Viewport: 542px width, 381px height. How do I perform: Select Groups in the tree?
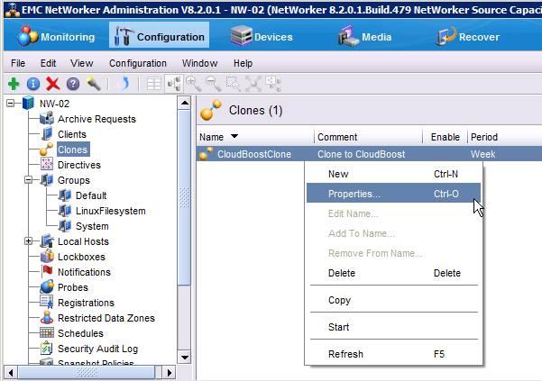[74, 180]
